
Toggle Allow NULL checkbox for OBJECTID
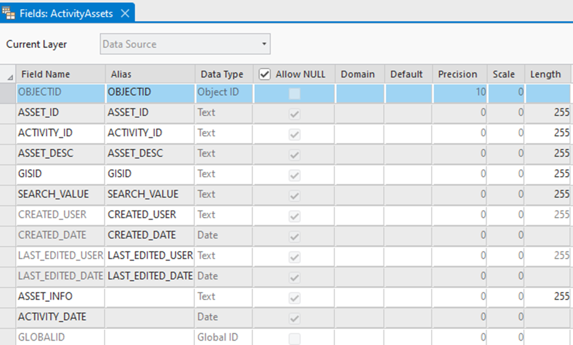(294, 94)
